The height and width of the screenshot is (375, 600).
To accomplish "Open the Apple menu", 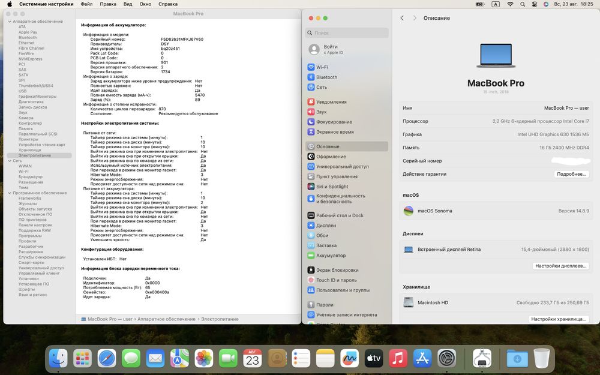I will [x=10, y=4].
